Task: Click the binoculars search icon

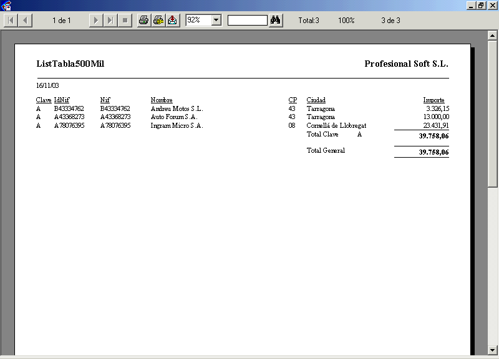Action: point(276,21)
